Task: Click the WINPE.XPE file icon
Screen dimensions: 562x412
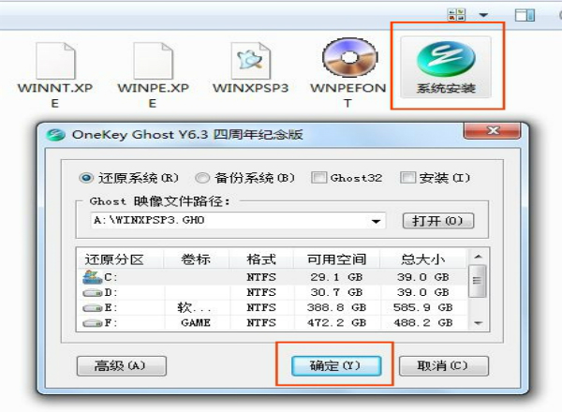Action: [154, 62]
